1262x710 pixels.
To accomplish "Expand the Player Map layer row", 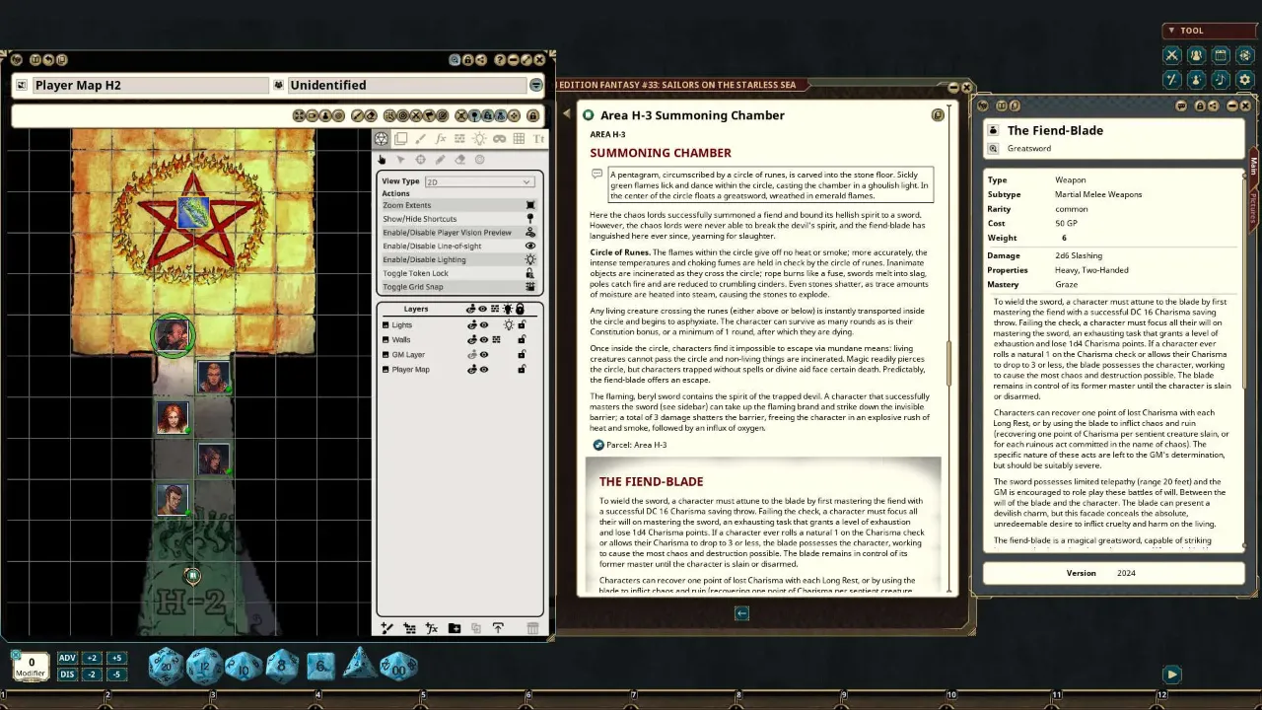I will (386, 369).
